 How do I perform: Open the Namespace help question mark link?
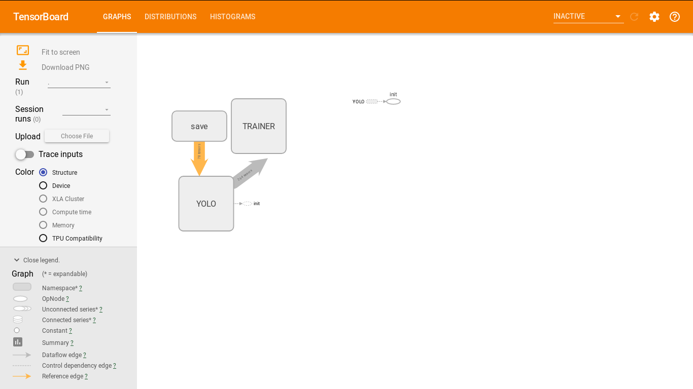81,288
